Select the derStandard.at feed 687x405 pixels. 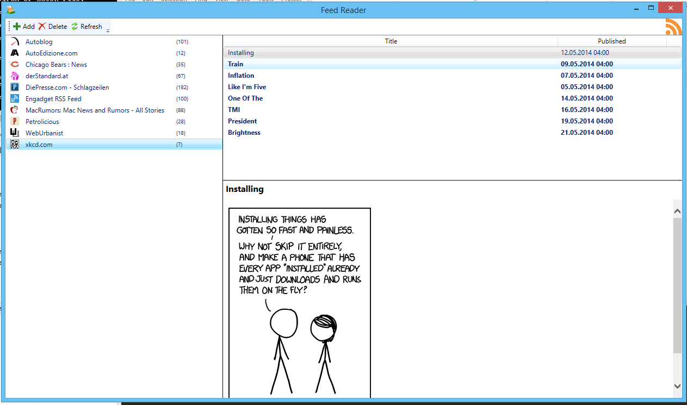point(114,76)
